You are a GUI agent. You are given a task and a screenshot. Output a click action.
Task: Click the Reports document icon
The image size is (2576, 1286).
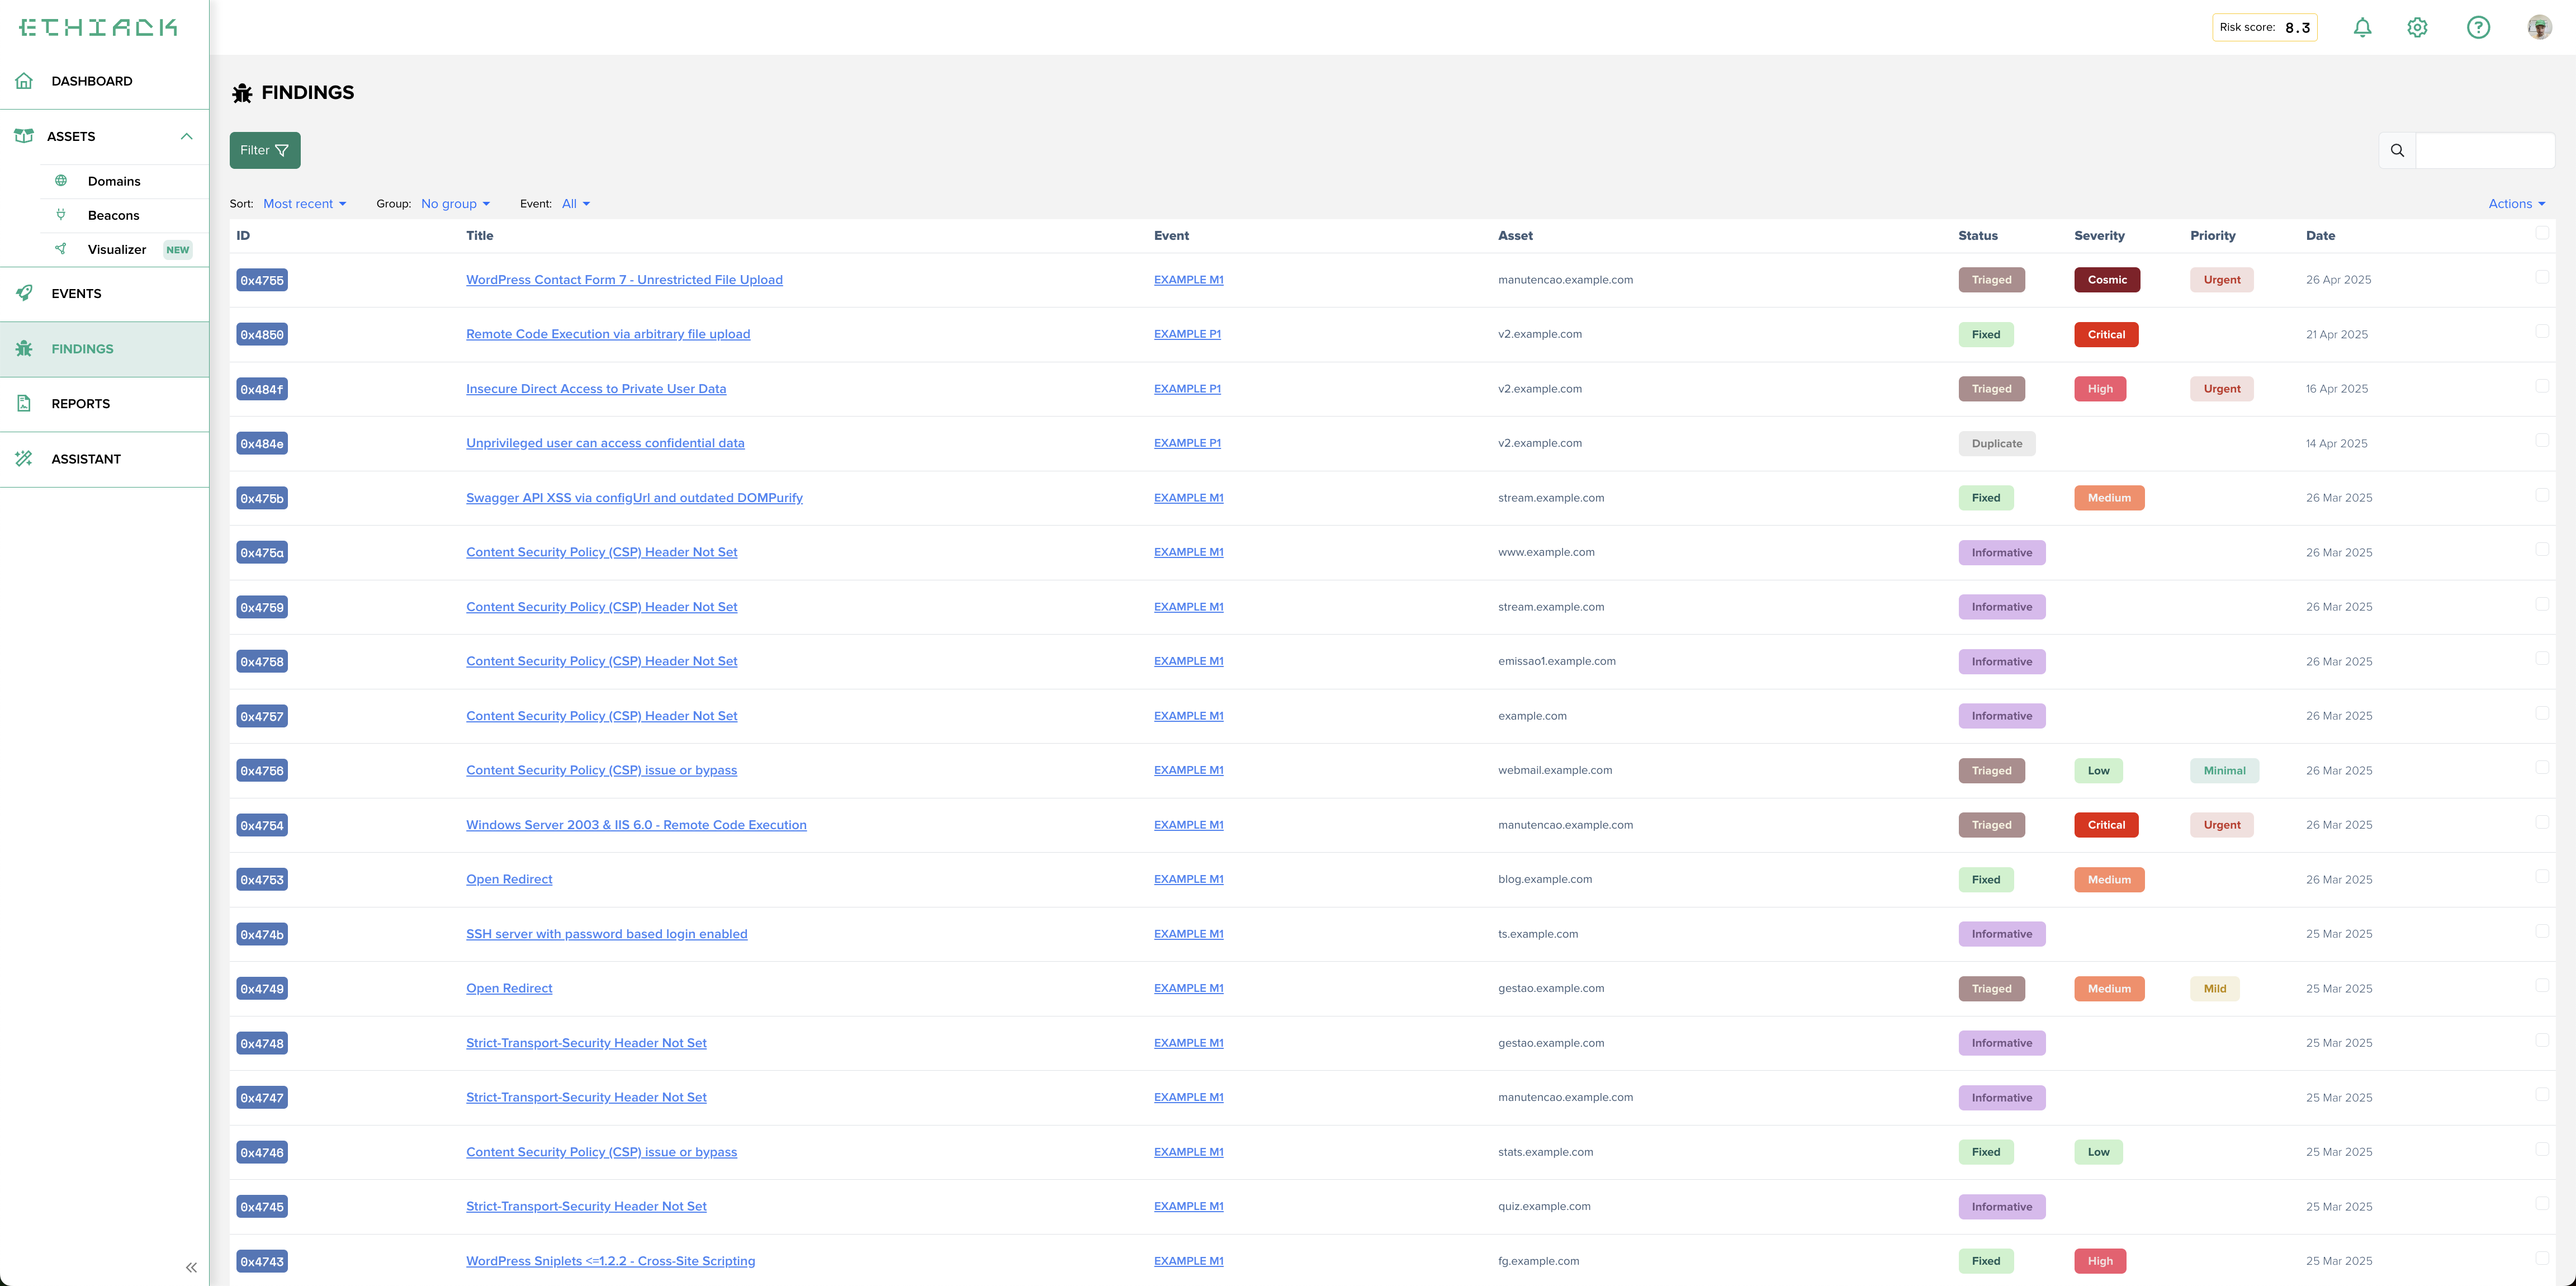(24, 403)
